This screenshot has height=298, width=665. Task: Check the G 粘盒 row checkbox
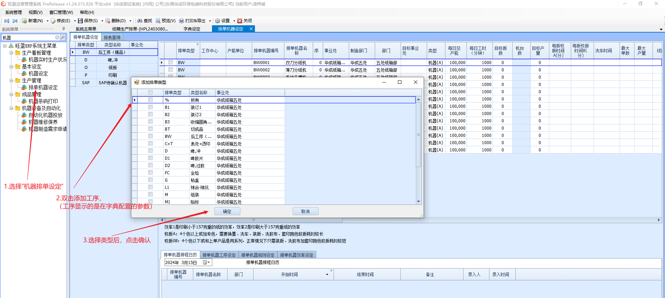click(150, 180)
